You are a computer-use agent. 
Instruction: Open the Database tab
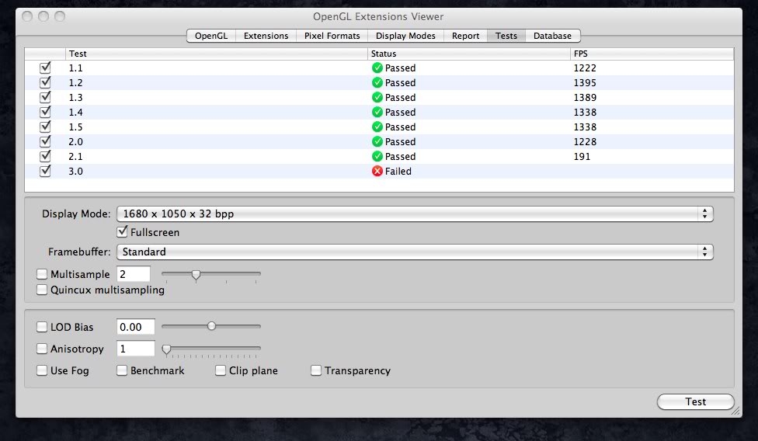[x=552, y=36]
